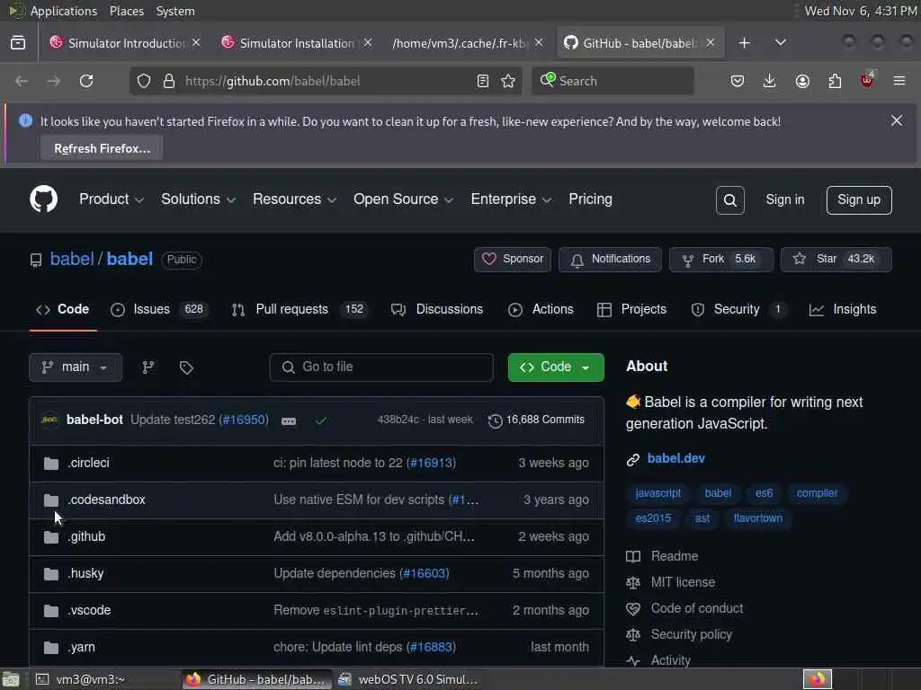The image size is (921, 690).
Task: Click Firefox View icon left of tabs
Action: 18,43
